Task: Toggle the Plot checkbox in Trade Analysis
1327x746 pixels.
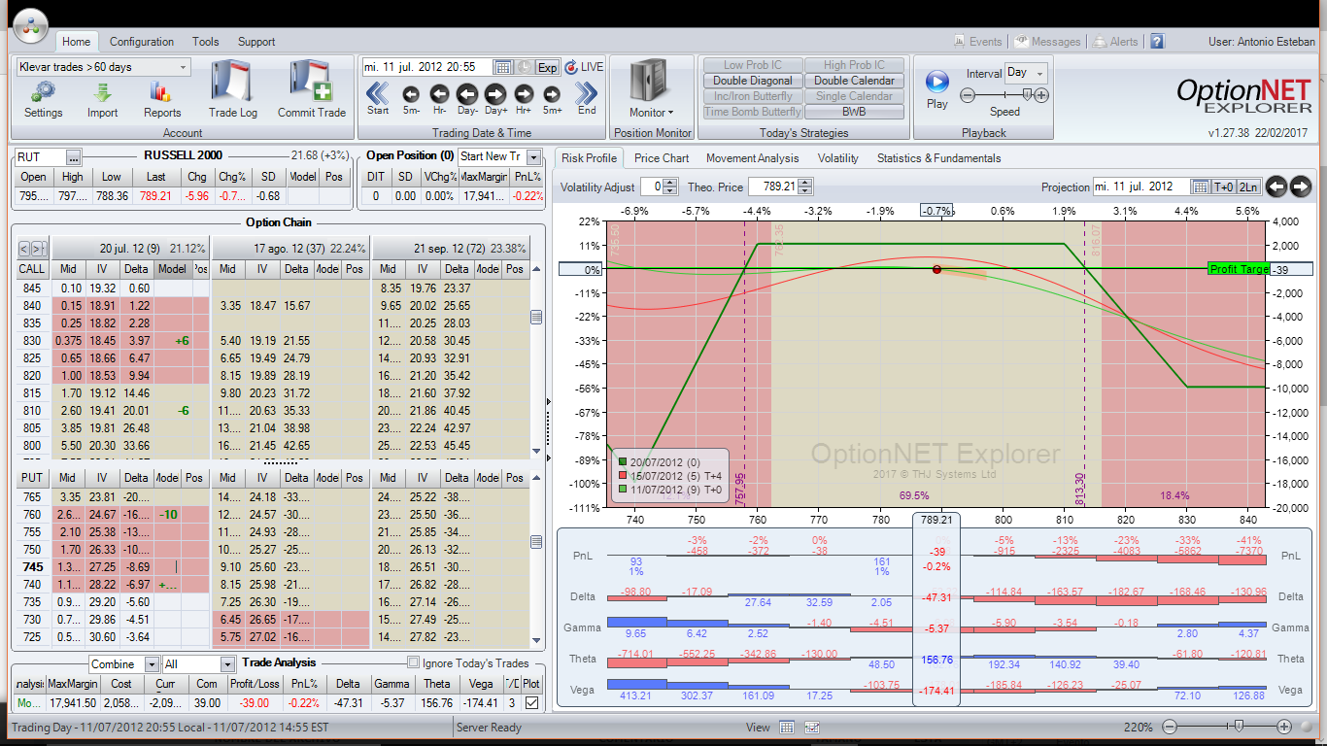Action: click(x=531, y=703)
